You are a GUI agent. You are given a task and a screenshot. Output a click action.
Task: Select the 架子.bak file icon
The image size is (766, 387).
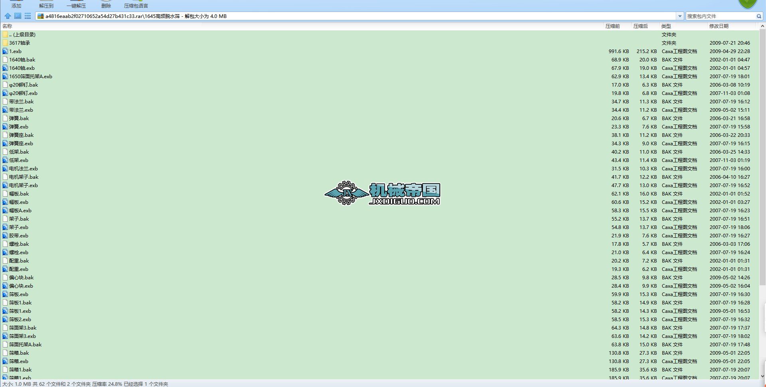5,219
